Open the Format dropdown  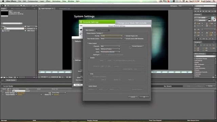pos(111,36)
